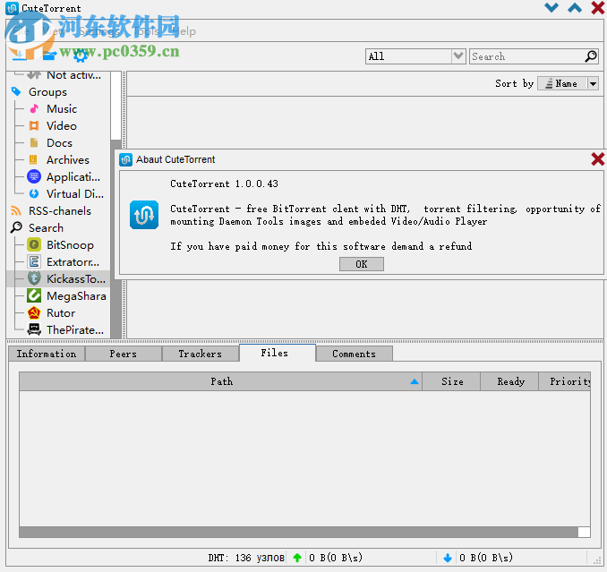
Task: Click the Search magnifier icon in sidebar
Action: tap(16, 227)
